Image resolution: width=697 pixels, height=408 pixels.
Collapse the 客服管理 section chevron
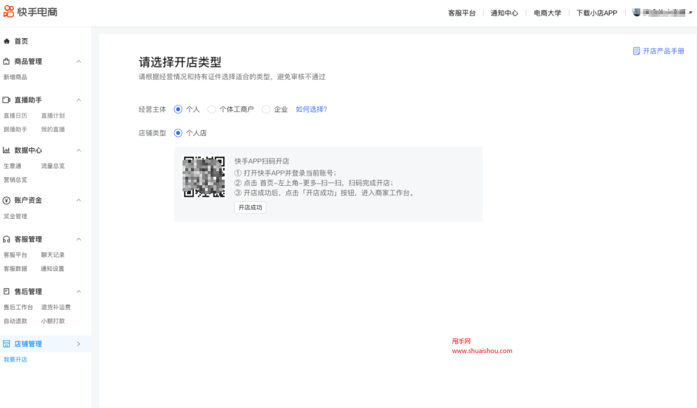[79, 239]
